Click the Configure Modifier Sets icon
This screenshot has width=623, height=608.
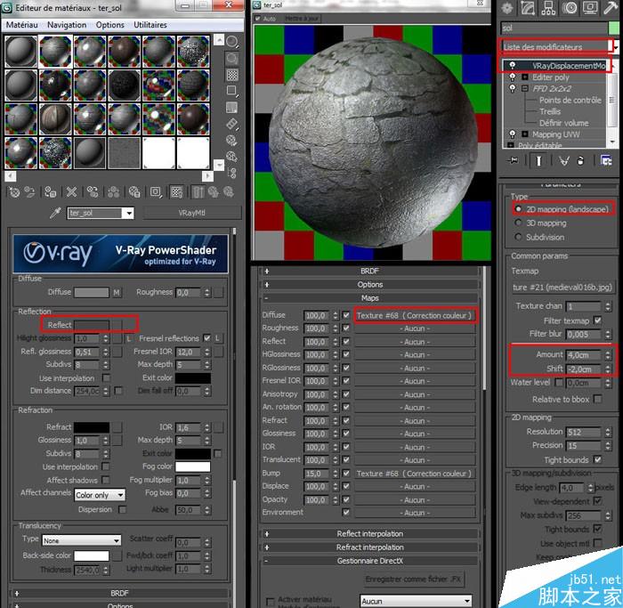pyautogui.click(x=606, y=160)
